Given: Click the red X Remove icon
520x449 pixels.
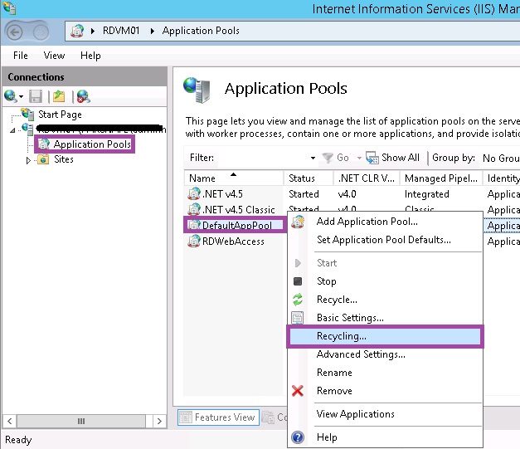Looking at the screenshot, I should pyautogui.click(x=298, y=391).
